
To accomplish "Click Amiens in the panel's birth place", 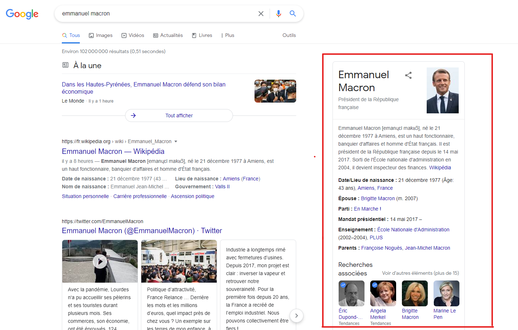I will coord(366,188).
